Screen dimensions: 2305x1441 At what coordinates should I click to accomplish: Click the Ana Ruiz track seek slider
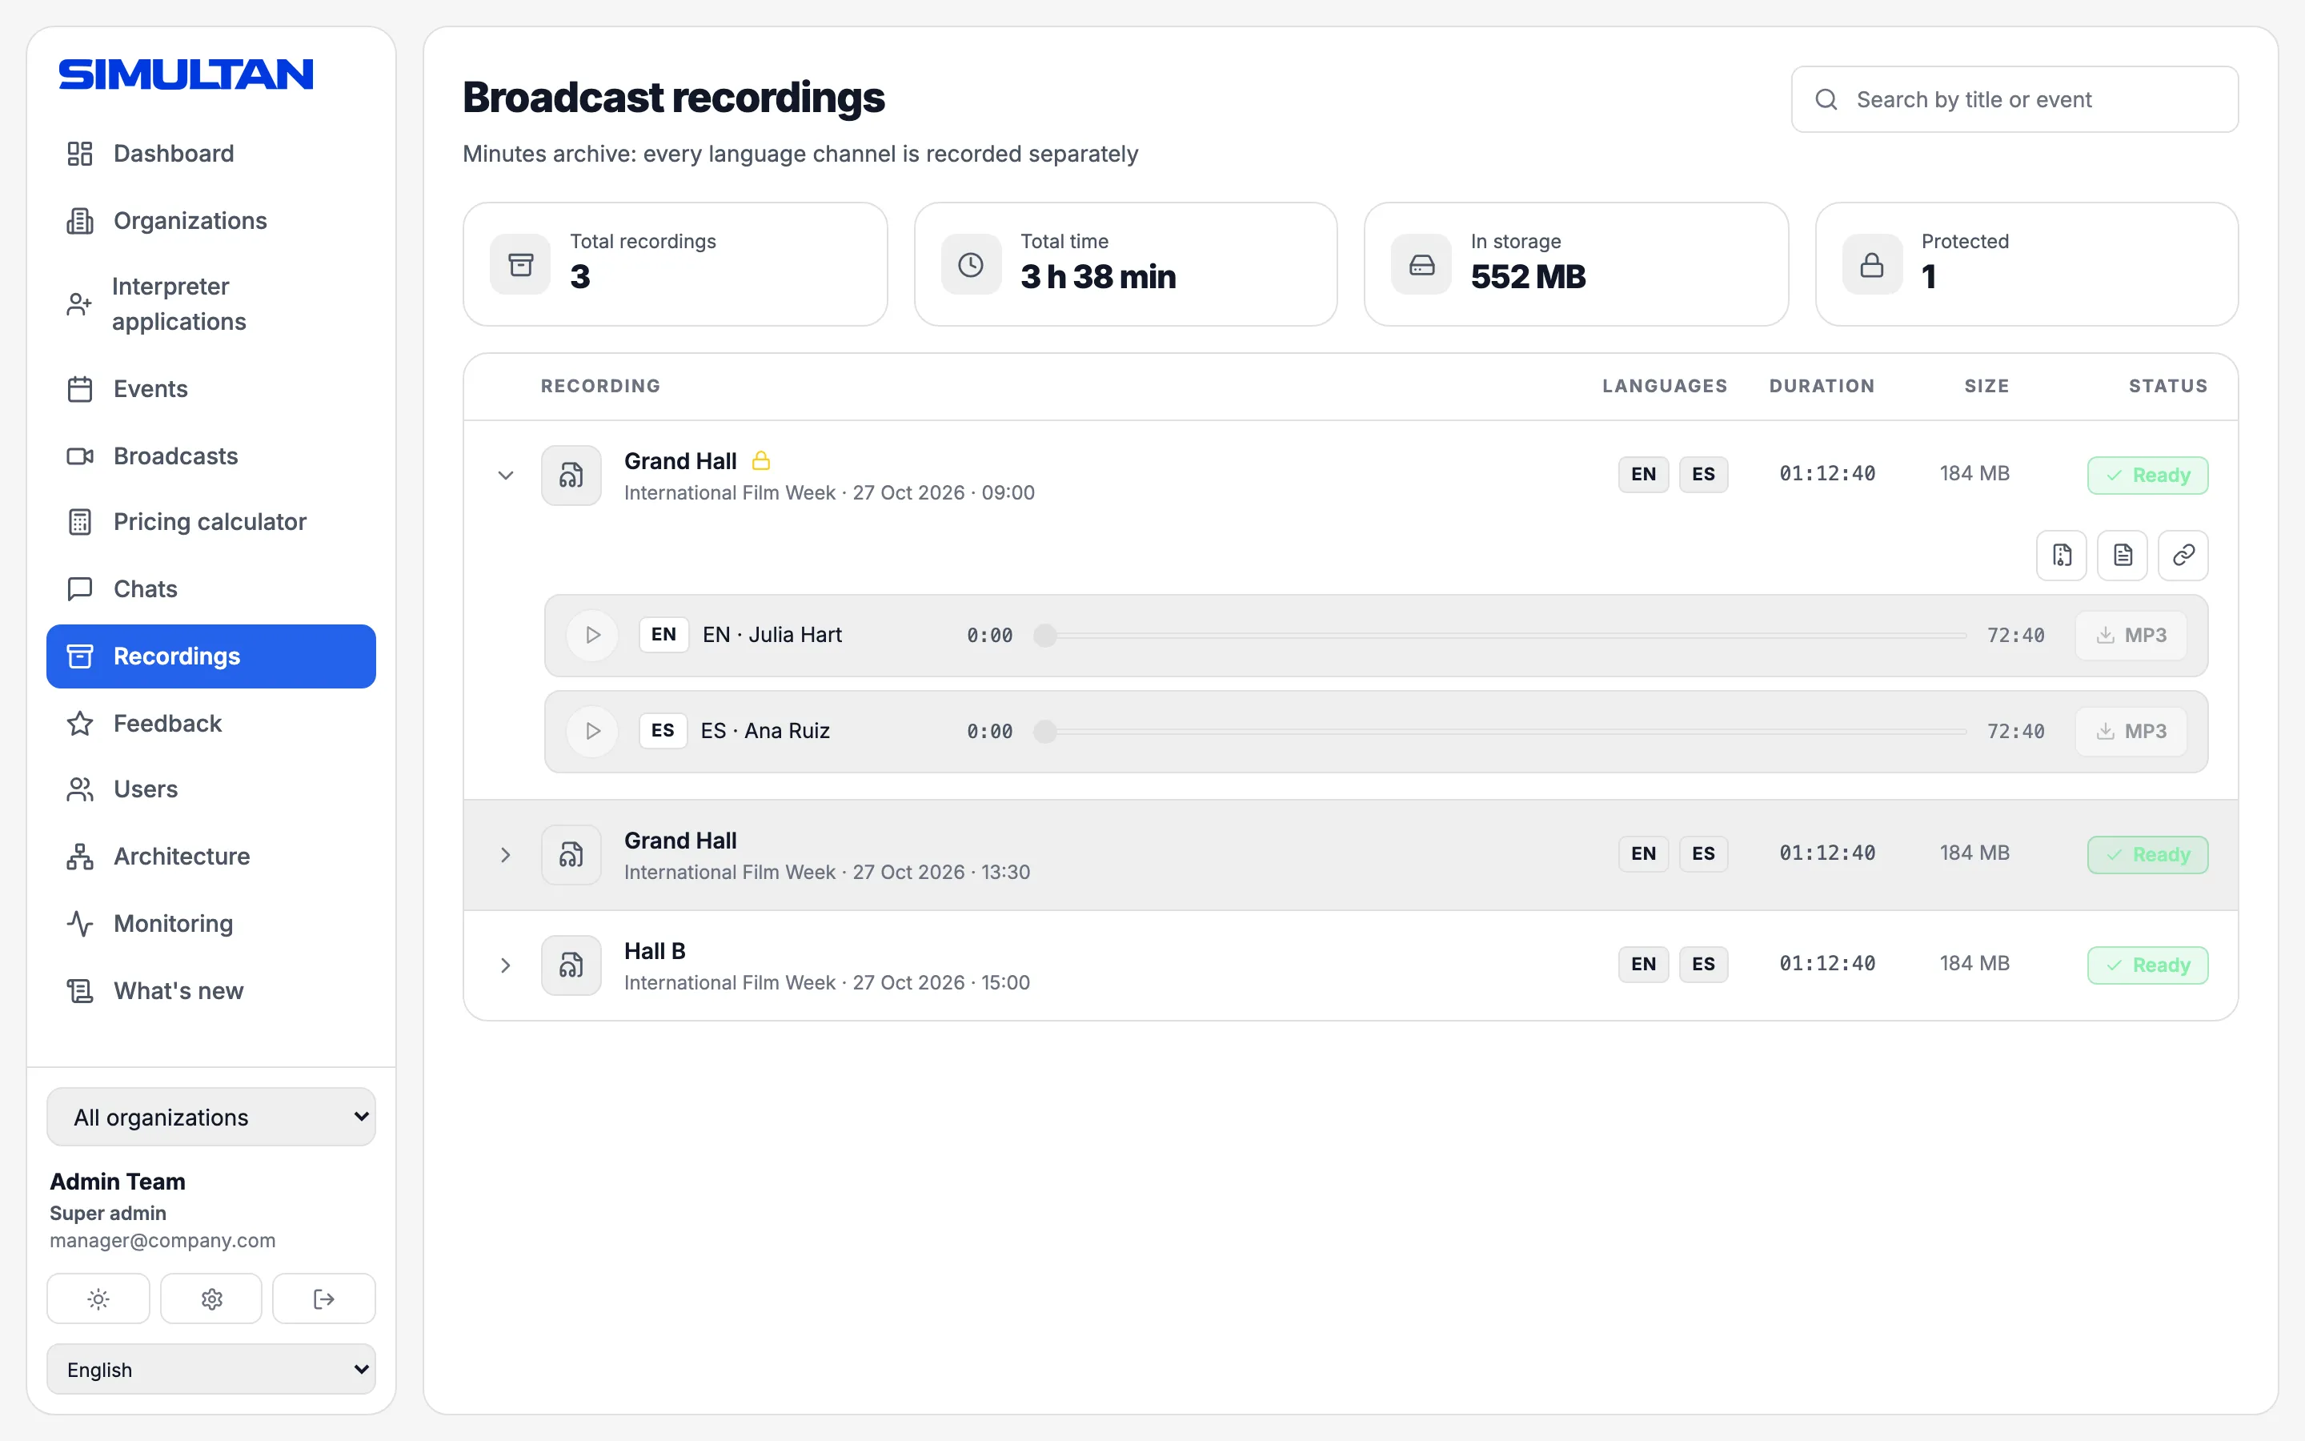(1500, 731)
